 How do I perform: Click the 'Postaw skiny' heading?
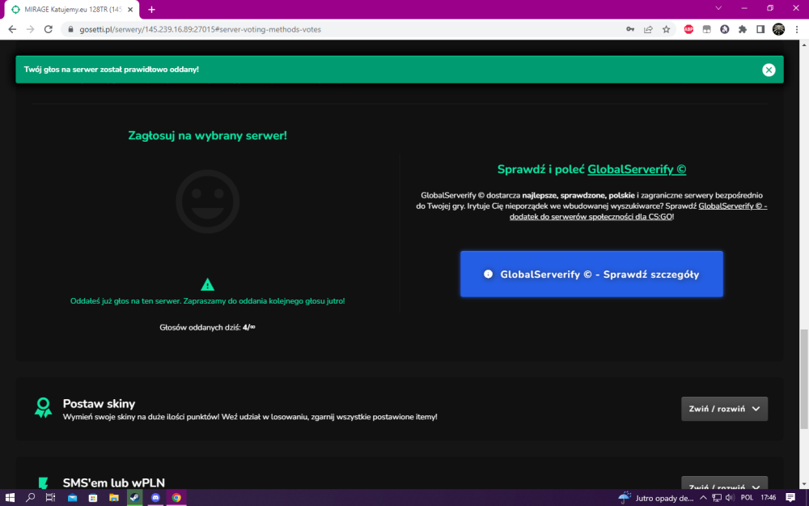pyautogui.click(x=99, y=404)
